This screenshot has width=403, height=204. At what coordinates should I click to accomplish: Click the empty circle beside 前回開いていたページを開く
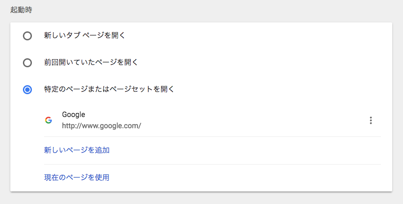[27, 63]
